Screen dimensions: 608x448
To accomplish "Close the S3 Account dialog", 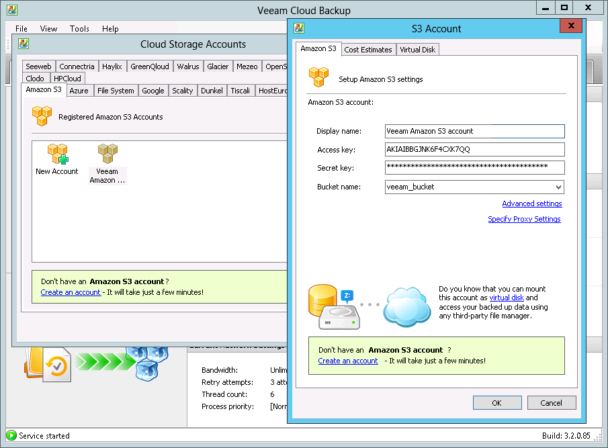I will (x=571, y=26).
